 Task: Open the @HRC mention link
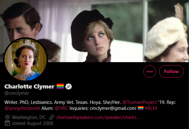tap(61, 108)
